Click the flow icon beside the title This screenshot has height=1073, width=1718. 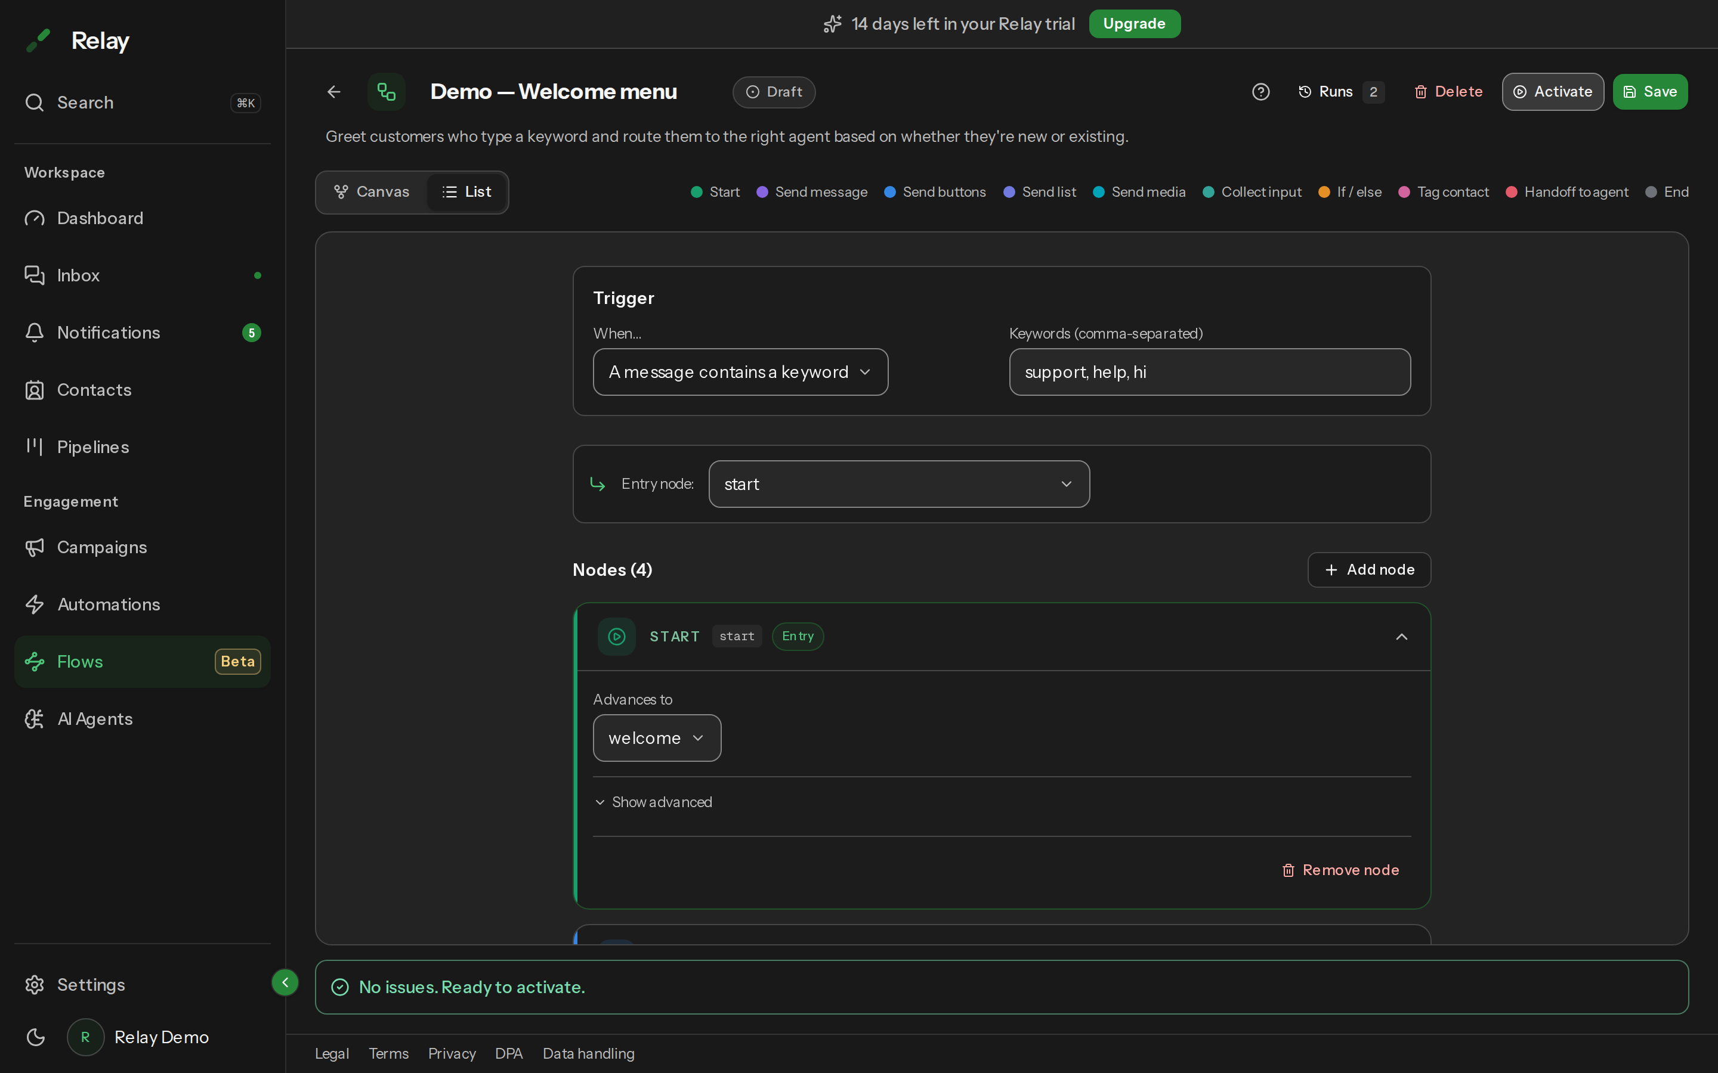tap(386, 92)
